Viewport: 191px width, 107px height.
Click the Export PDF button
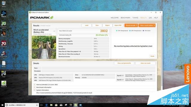click(118, 25)
